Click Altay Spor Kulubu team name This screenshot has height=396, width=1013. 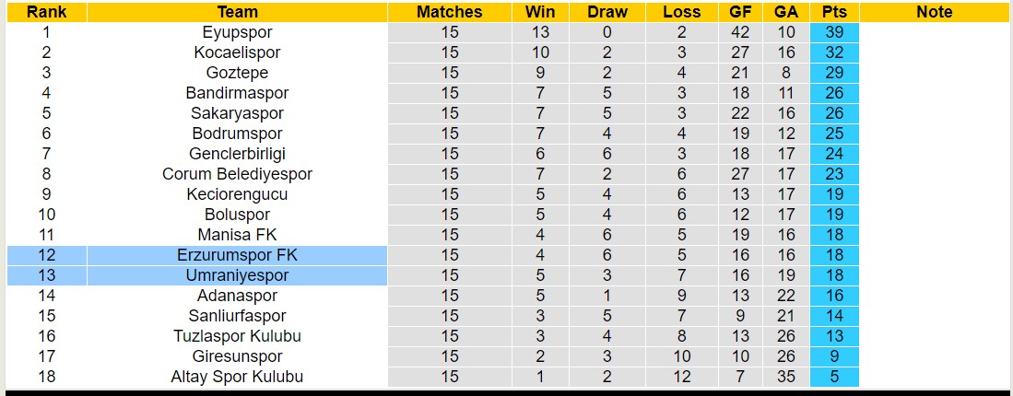click(237, 377)
